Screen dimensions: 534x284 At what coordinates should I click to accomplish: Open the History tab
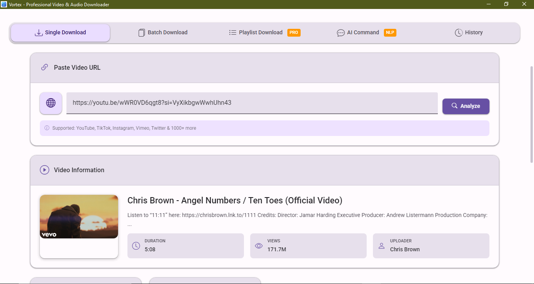(x=469, y=33)
